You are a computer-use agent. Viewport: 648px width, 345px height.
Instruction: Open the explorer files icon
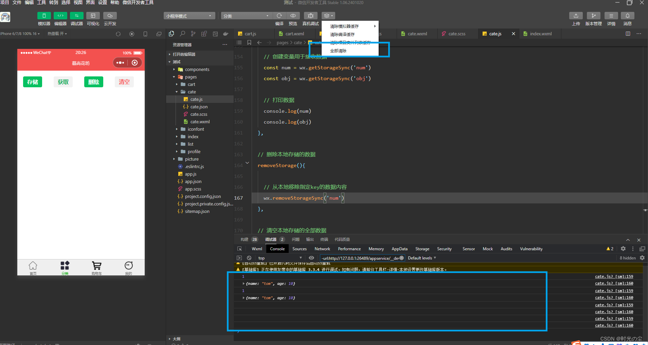(x=172, y=34)
